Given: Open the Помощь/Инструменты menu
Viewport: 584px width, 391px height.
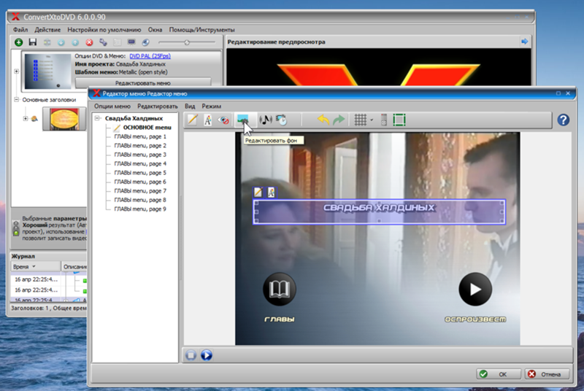Looking at the screenshot, I should [202, 30].
